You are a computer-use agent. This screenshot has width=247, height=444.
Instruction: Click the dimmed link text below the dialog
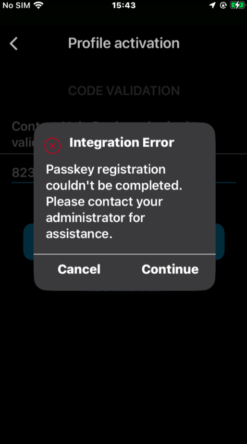point(123,290)
